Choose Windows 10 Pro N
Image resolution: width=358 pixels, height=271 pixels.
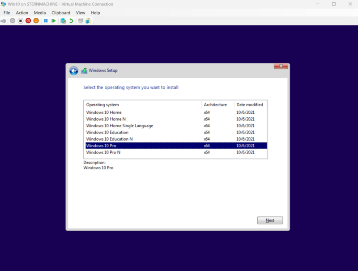176,152
